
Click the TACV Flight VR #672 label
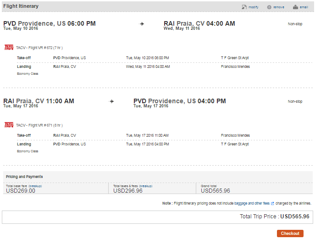[x=39, y=48]
